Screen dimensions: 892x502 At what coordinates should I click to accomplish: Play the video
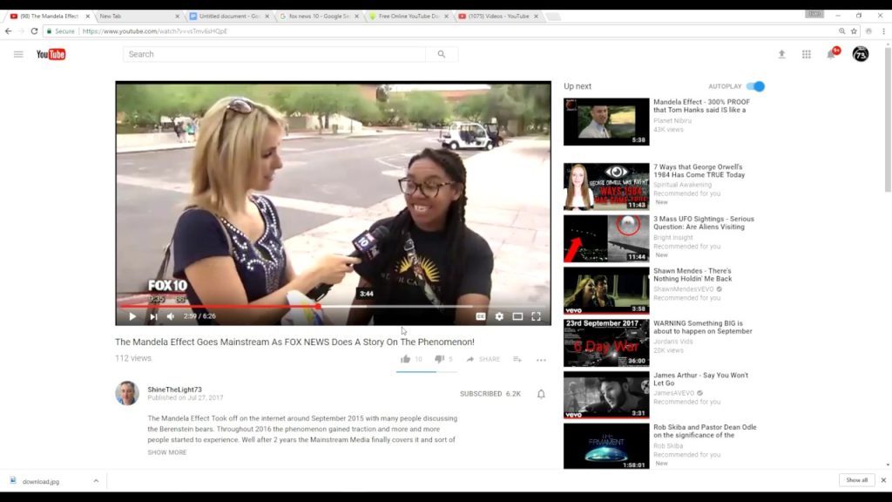[132, 316]
